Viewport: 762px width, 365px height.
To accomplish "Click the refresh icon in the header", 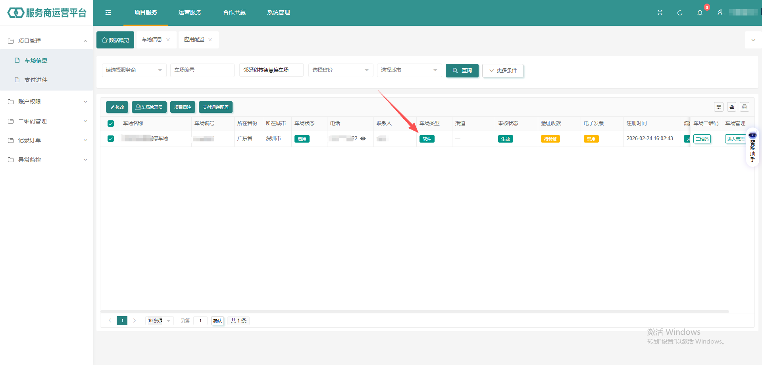I will [680, 13].
